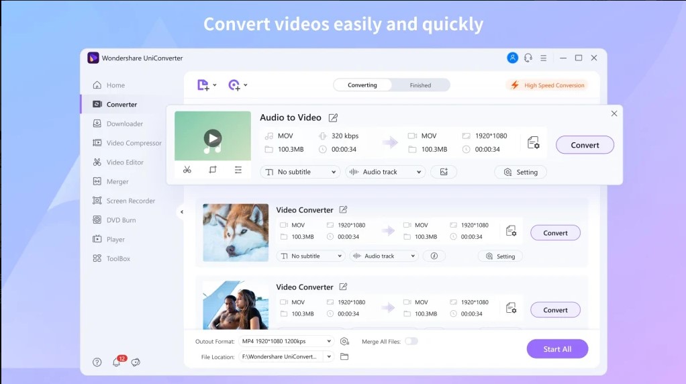This screenshot has width=686, height=384.
Task: Open the feedback icon at bottom left
Action: 136,362
